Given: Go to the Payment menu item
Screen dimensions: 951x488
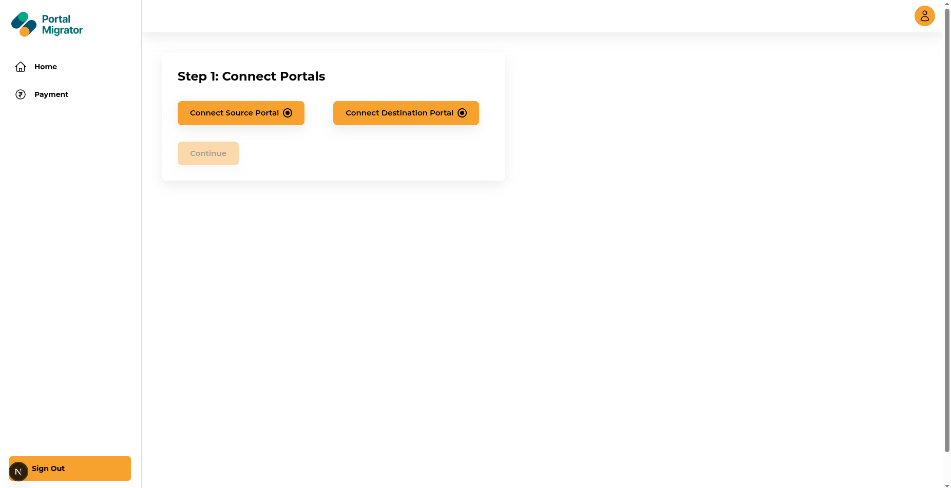Looking at the screenshot, I should click(51, 94).
